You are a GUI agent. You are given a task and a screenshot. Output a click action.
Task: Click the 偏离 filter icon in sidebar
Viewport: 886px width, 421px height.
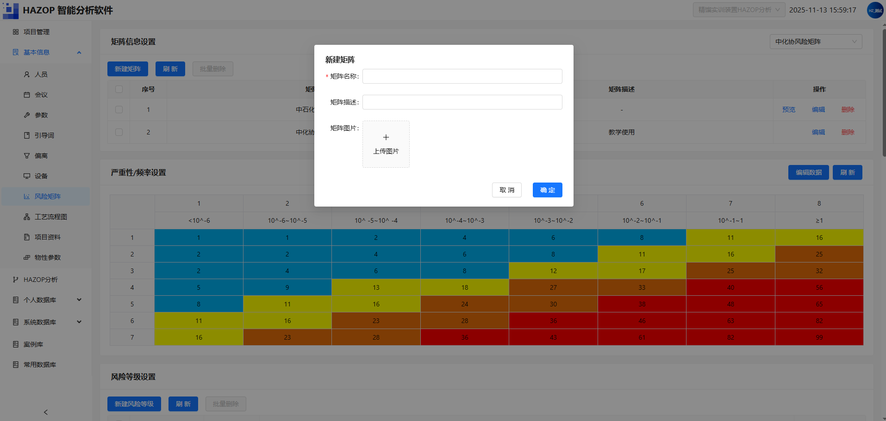coord(27,156)
